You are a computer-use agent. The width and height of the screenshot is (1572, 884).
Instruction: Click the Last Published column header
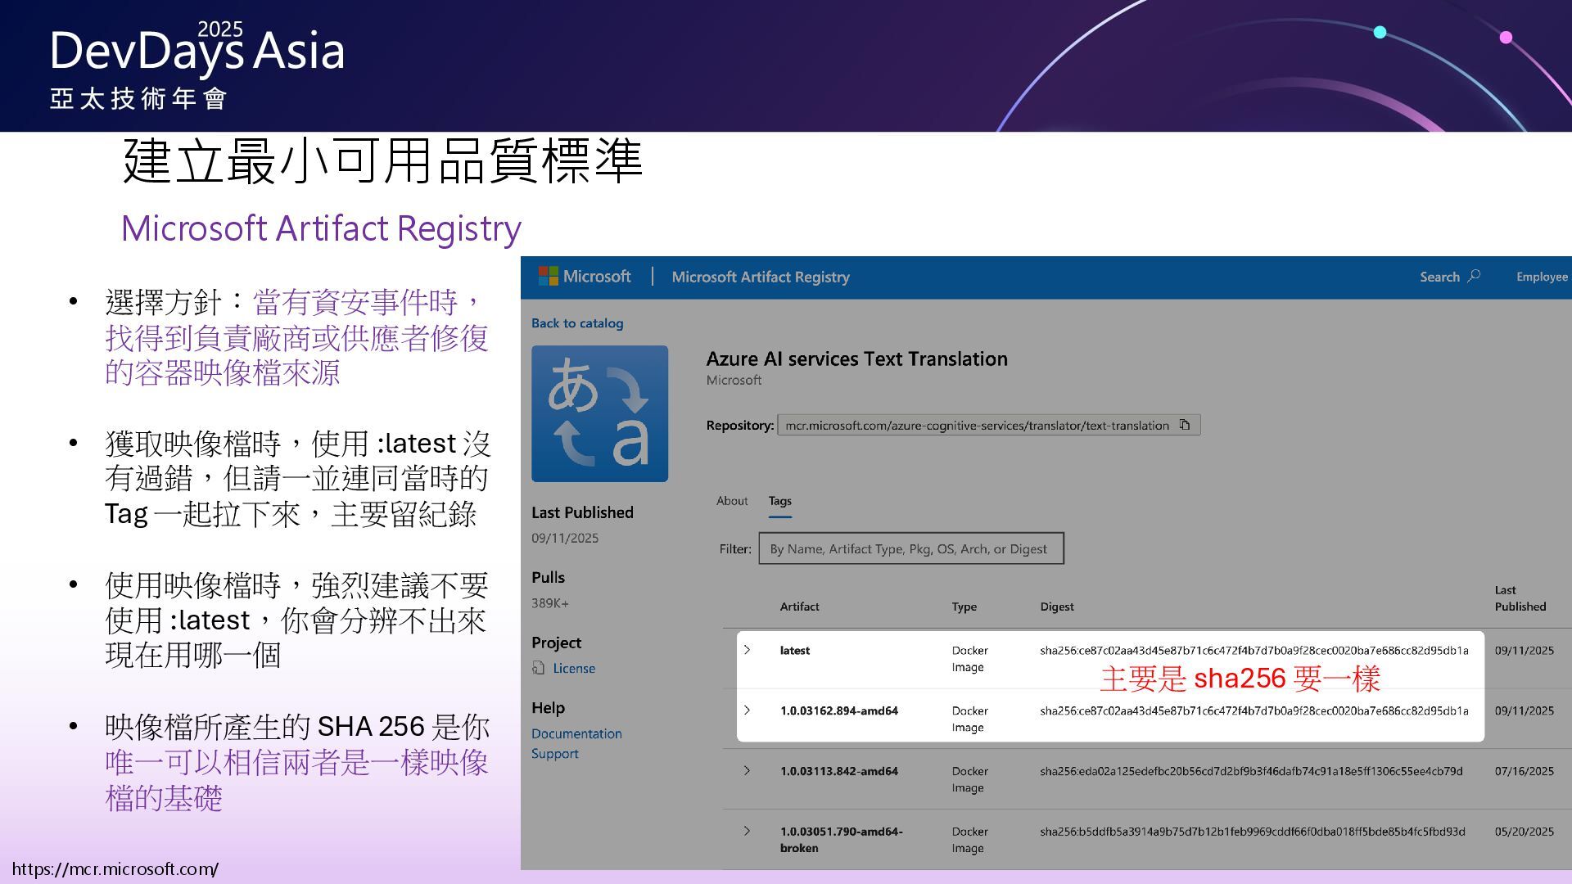1520,598
